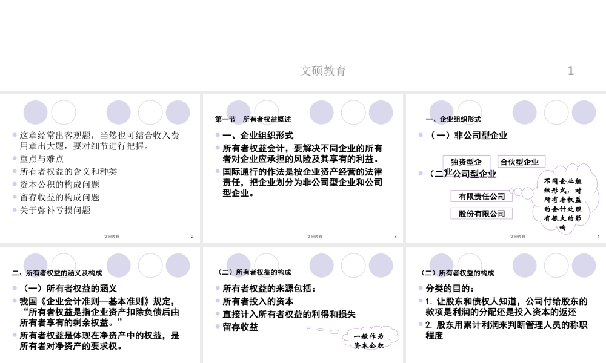Click the 合伙型企业 box on slide 4

pyautogui.click(x=521, y=161)
